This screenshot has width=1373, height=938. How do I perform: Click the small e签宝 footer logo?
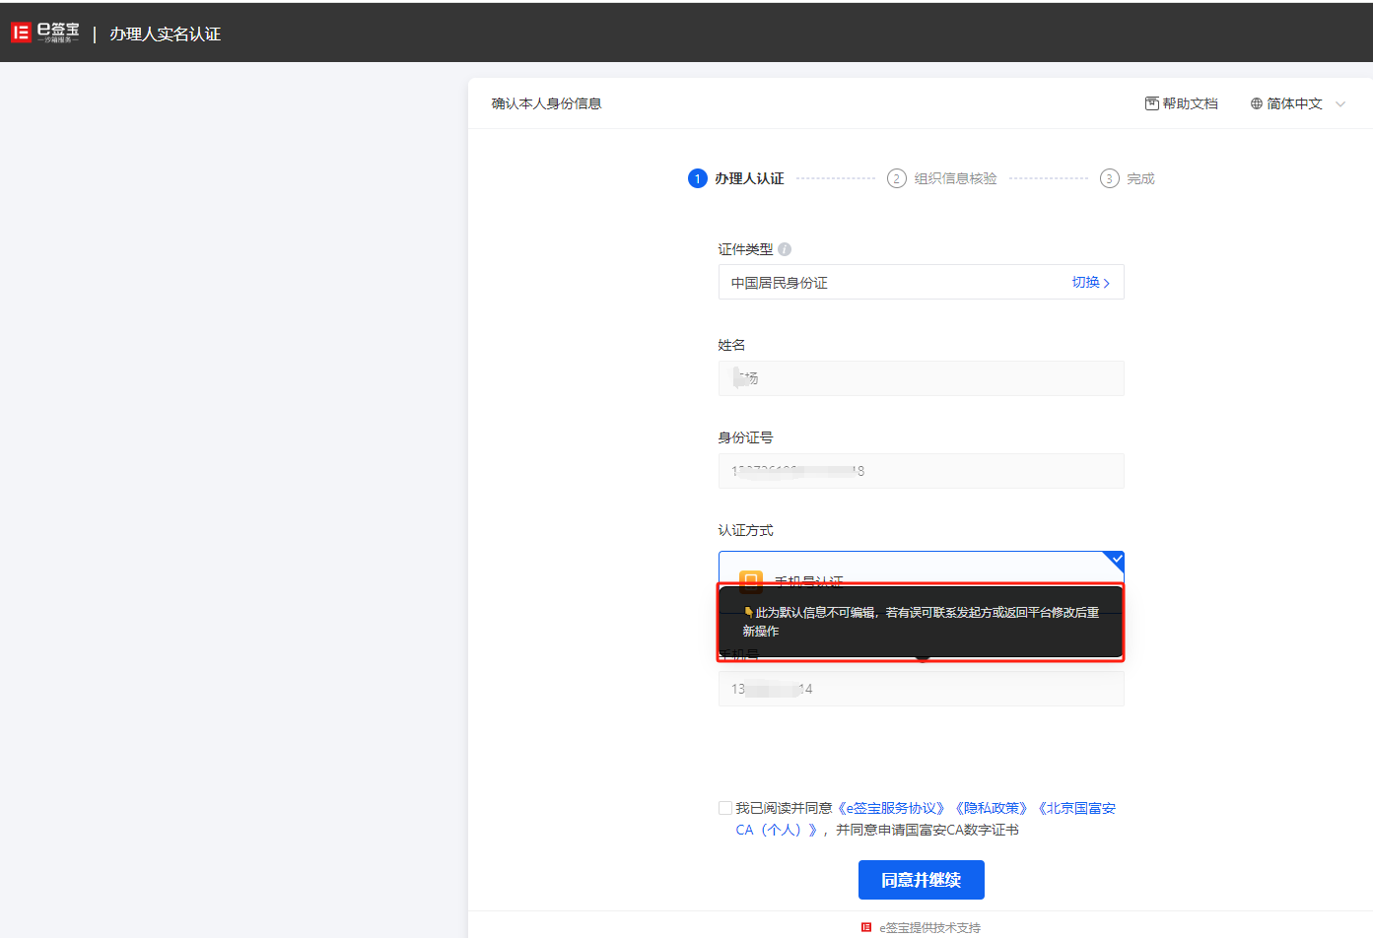[866, 927]
